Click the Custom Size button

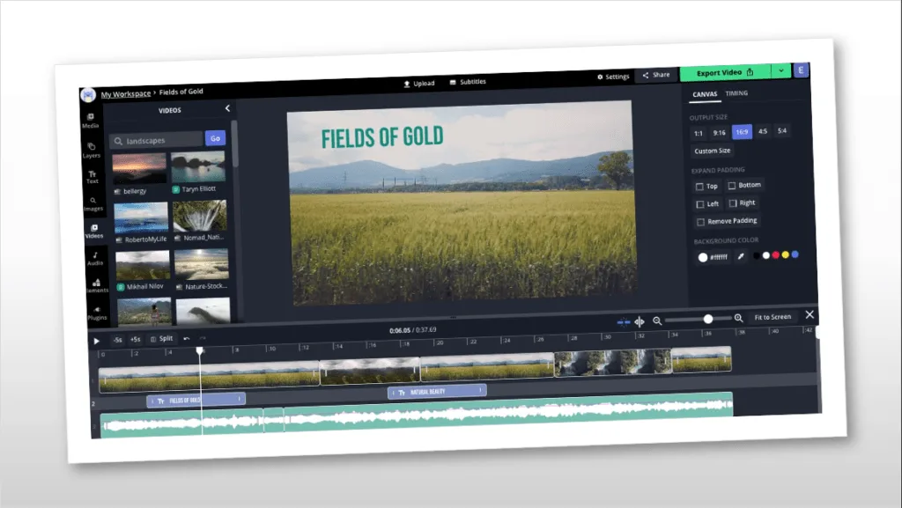click(x=712, y=151)
